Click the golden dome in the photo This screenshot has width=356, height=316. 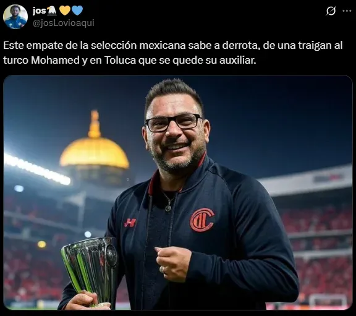[94, 145]
